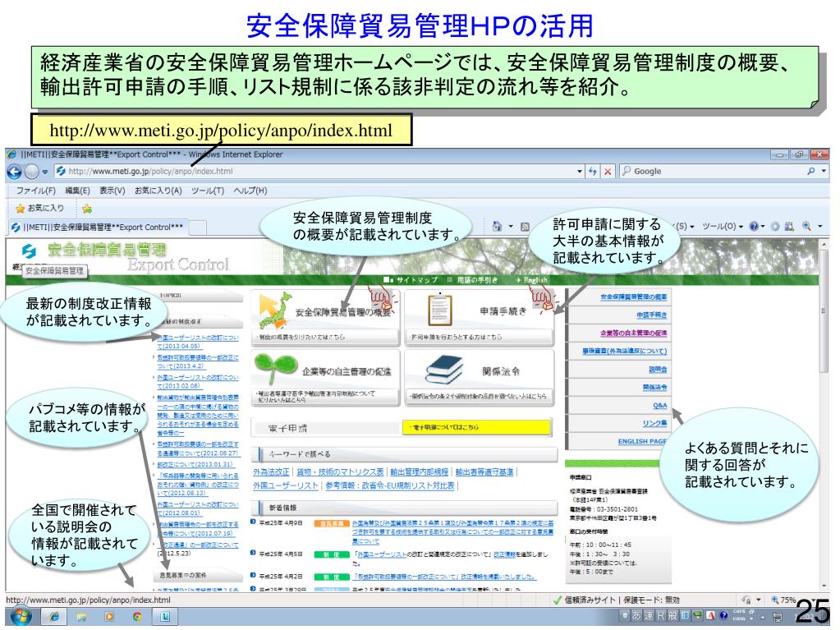Open the お気に入り(A) menu
This screenshot has width=840, height=630.
158,191
